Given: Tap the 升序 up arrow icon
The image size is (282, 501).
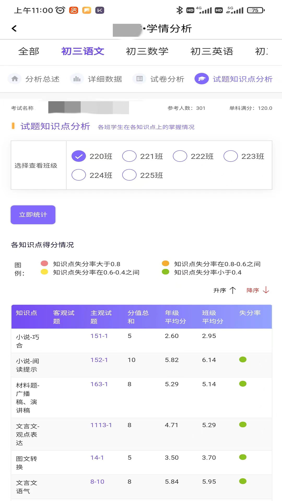Looking at the screenshot, I should coord(232,290).
